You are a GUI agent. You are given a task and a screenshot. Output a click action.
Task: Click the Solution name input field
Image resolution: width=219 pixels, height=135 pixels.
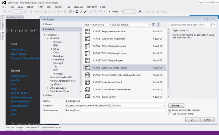pos(116,110)
